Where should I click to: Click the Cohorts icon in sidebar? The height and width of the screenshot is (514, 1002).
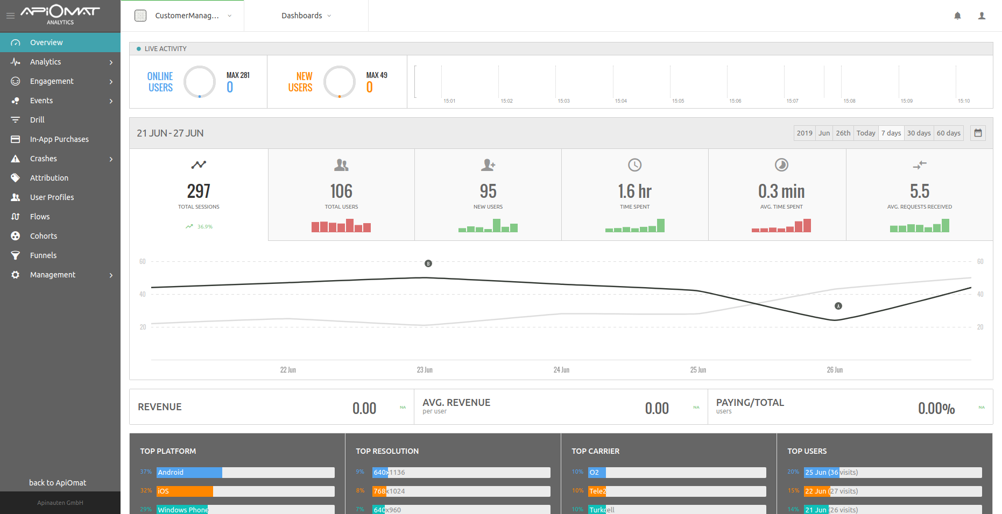tap(16, 236)
